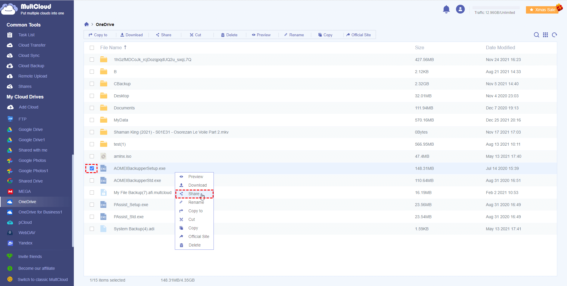Go to home breadcrumb icon
The height and width of the screenshot is (286, 567).
87,24
